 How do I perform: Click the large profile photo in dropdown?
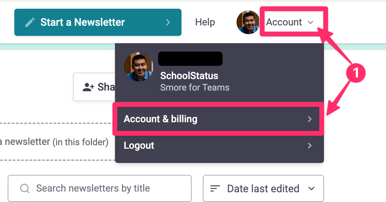point(139,67)
